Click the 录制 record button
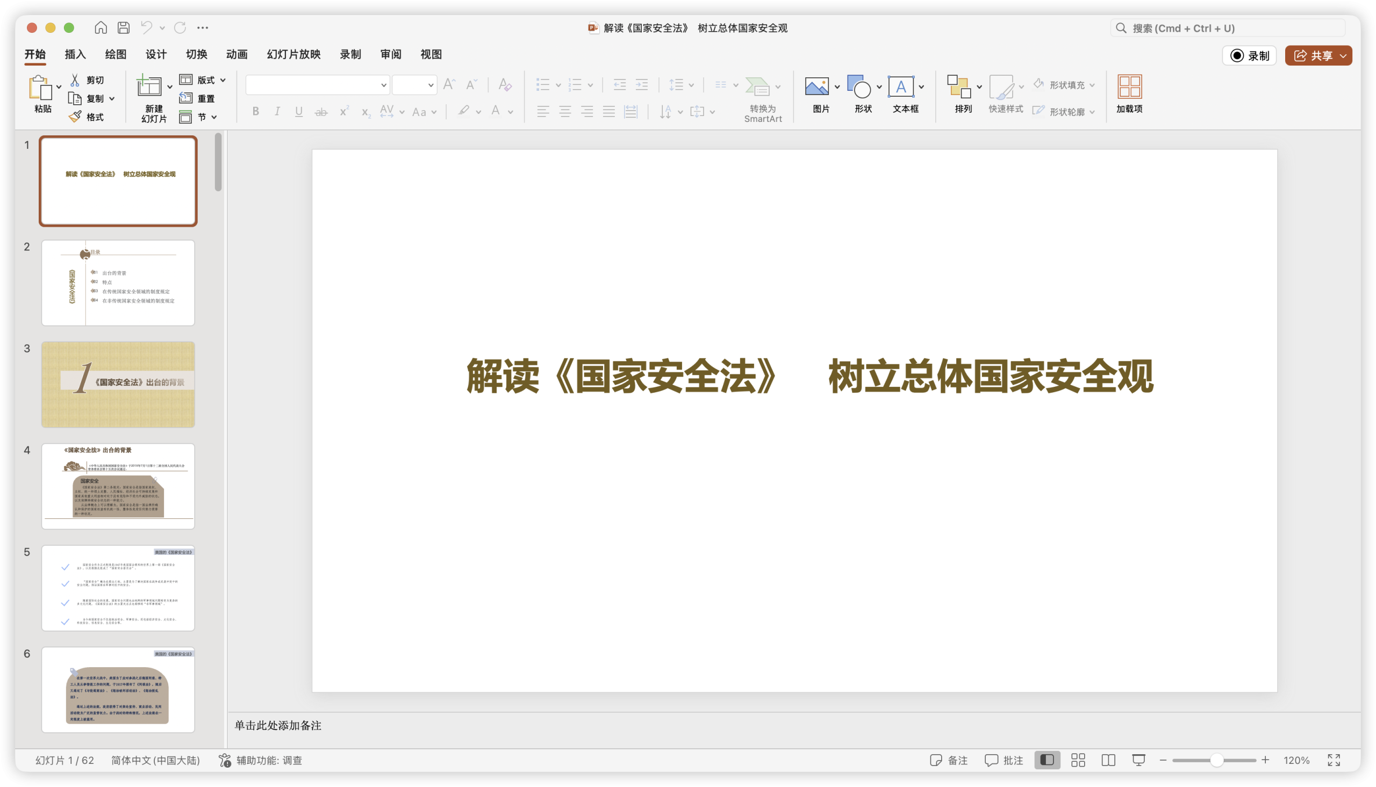Screen dimensions: 1376x787 point(1250,56)
